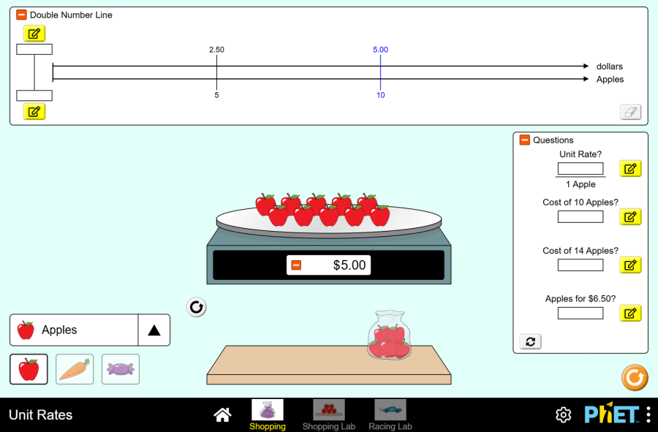
Task: Open the Apples item selector dropdown
Action: [x=154, y=330]
